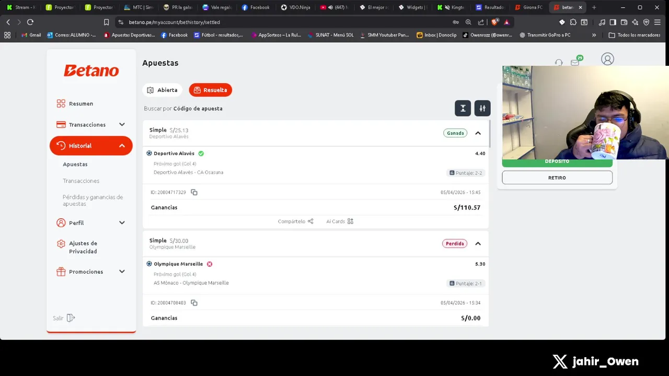Open the bet filters slider icon

[x=482, y=108]
